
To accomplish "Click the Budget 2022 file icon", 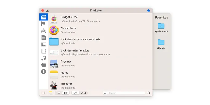I will pos(54,19).
